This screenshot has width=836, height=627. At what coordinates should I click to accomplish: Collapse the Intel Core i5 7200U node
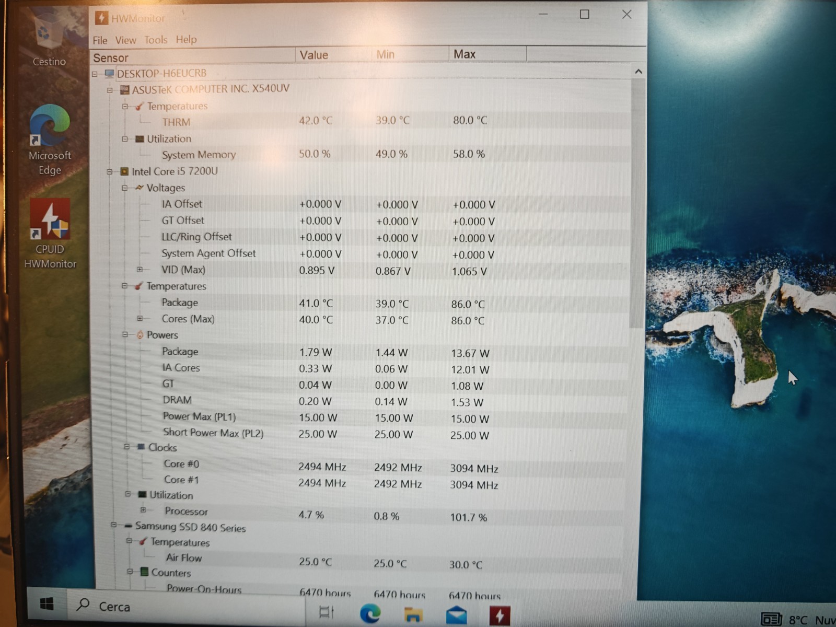(110, 171)
